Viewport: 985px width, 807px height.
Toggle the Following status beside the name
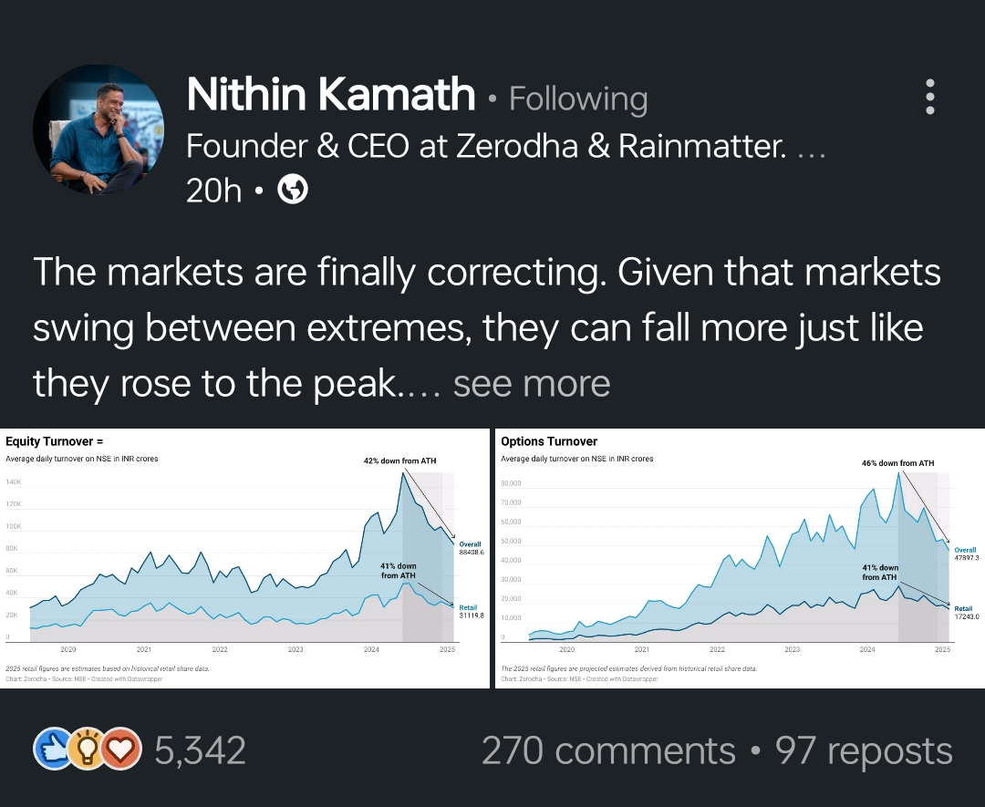coord(578,98)
